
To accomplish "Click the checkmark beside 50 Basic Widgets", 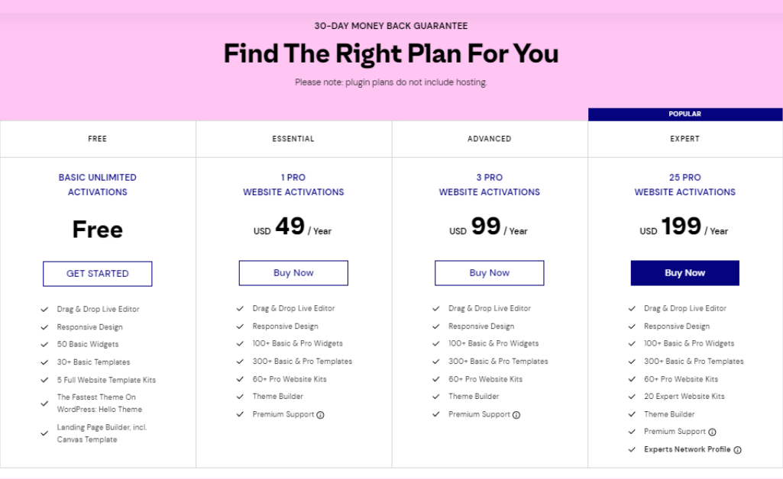I will [x=44, y=345].
